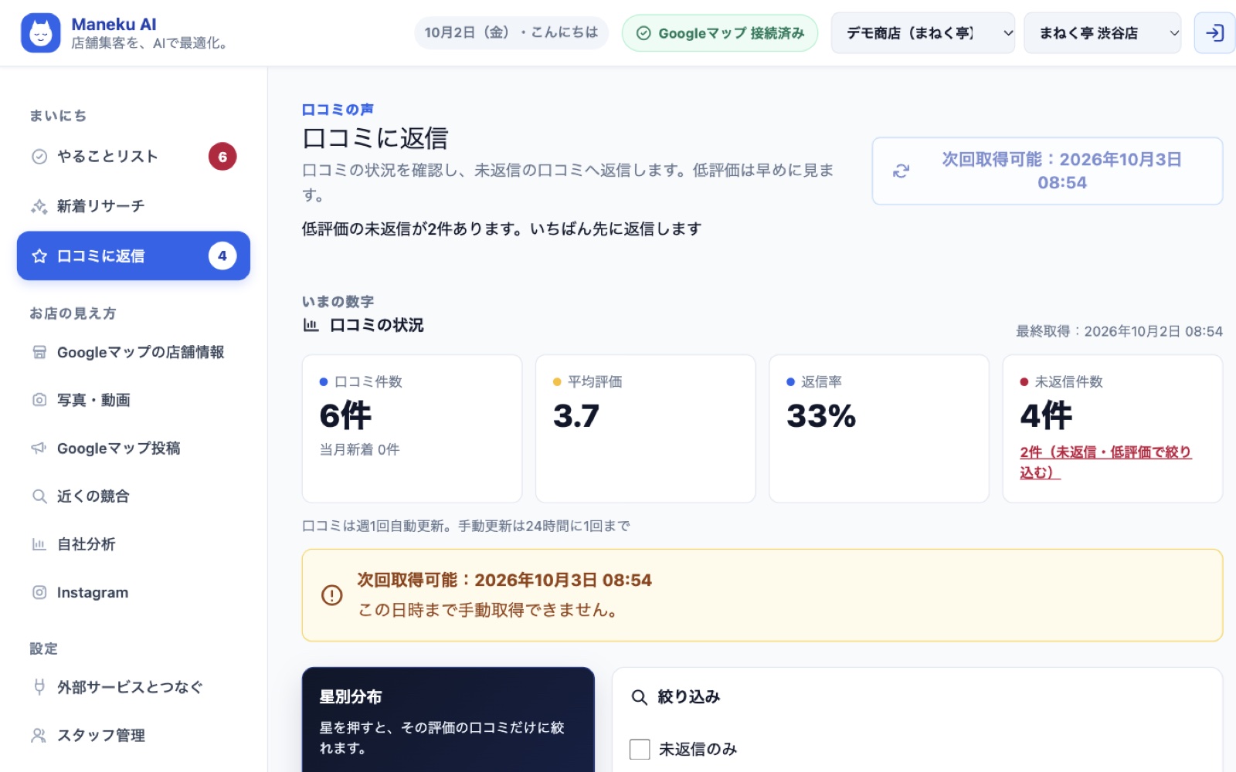
Task: Click the 口コミに返信 star icon
Action: (x=39, y=256)
